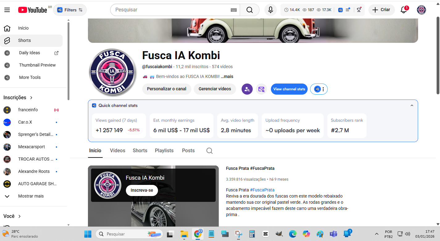Open the on-screen keyboard in search box

click(x=234, y=10)
